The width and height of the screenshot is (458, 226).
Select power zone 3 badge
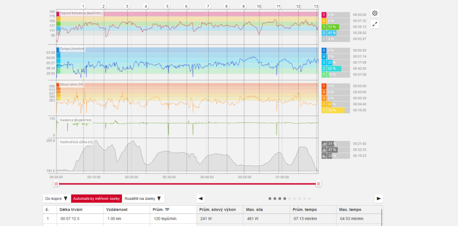pyautogui.click(x=324, y=98)
